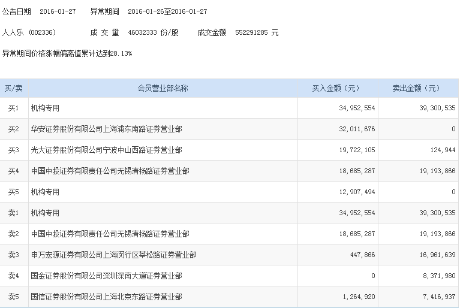Click the 公告日期 value 2016-01-27

click(58, 11)
